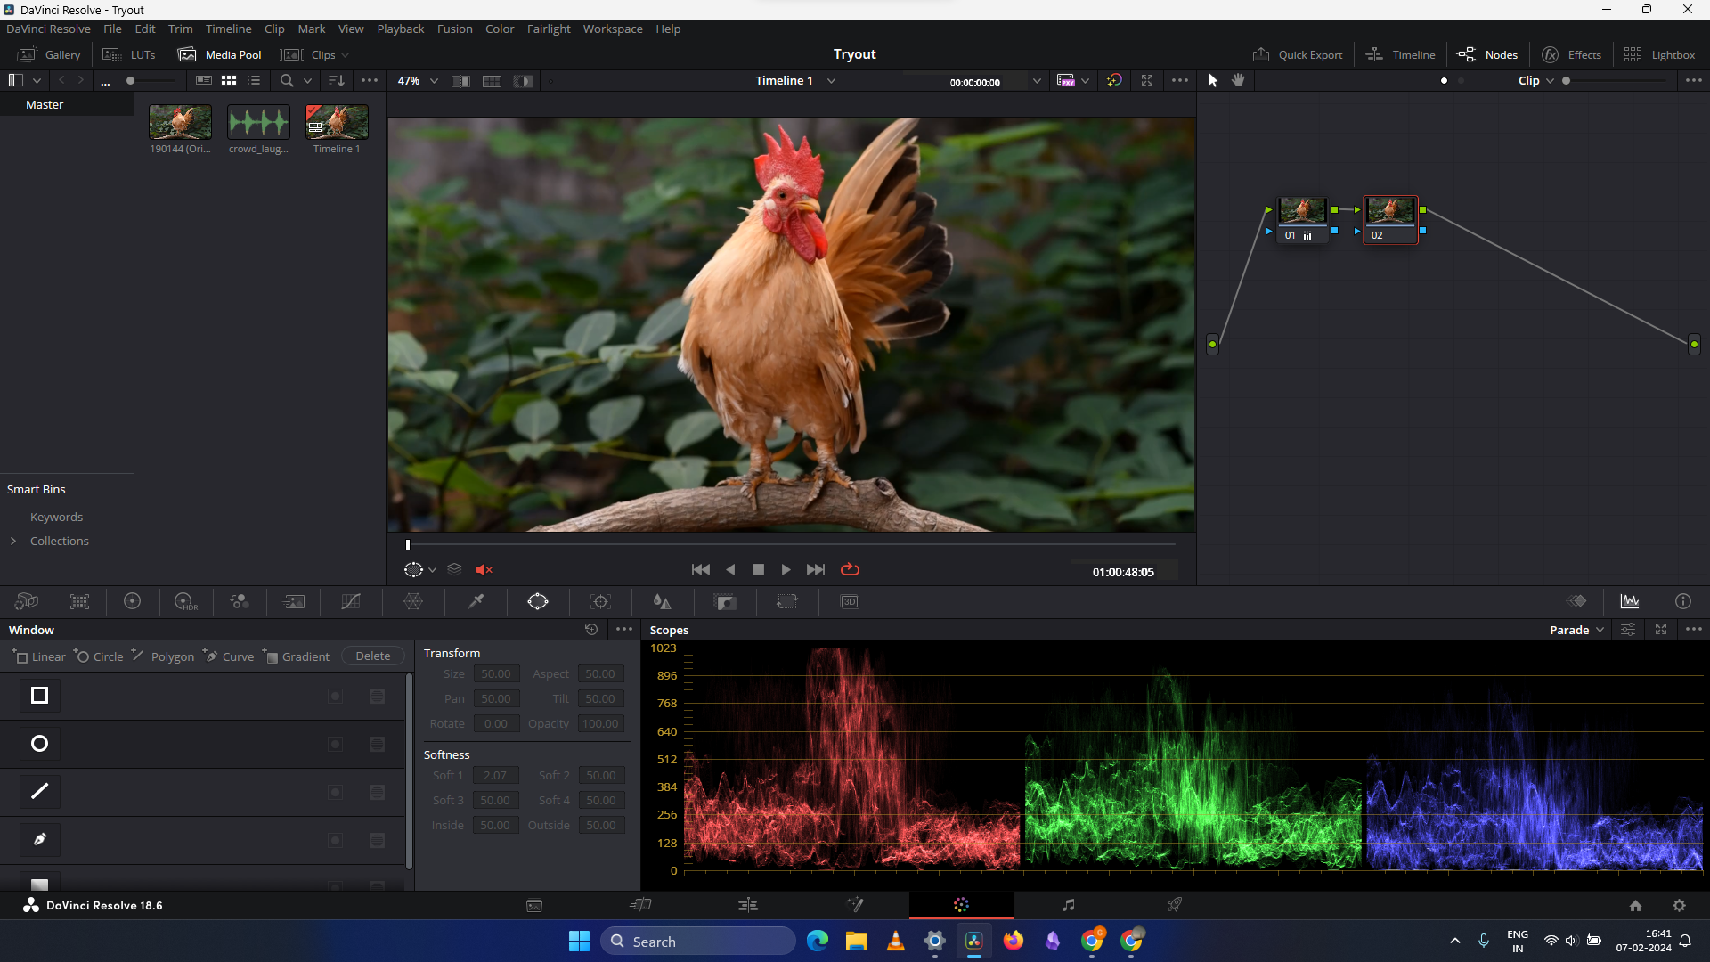
Task: Show the Keyframes panel
Action: coord(1576,602)
